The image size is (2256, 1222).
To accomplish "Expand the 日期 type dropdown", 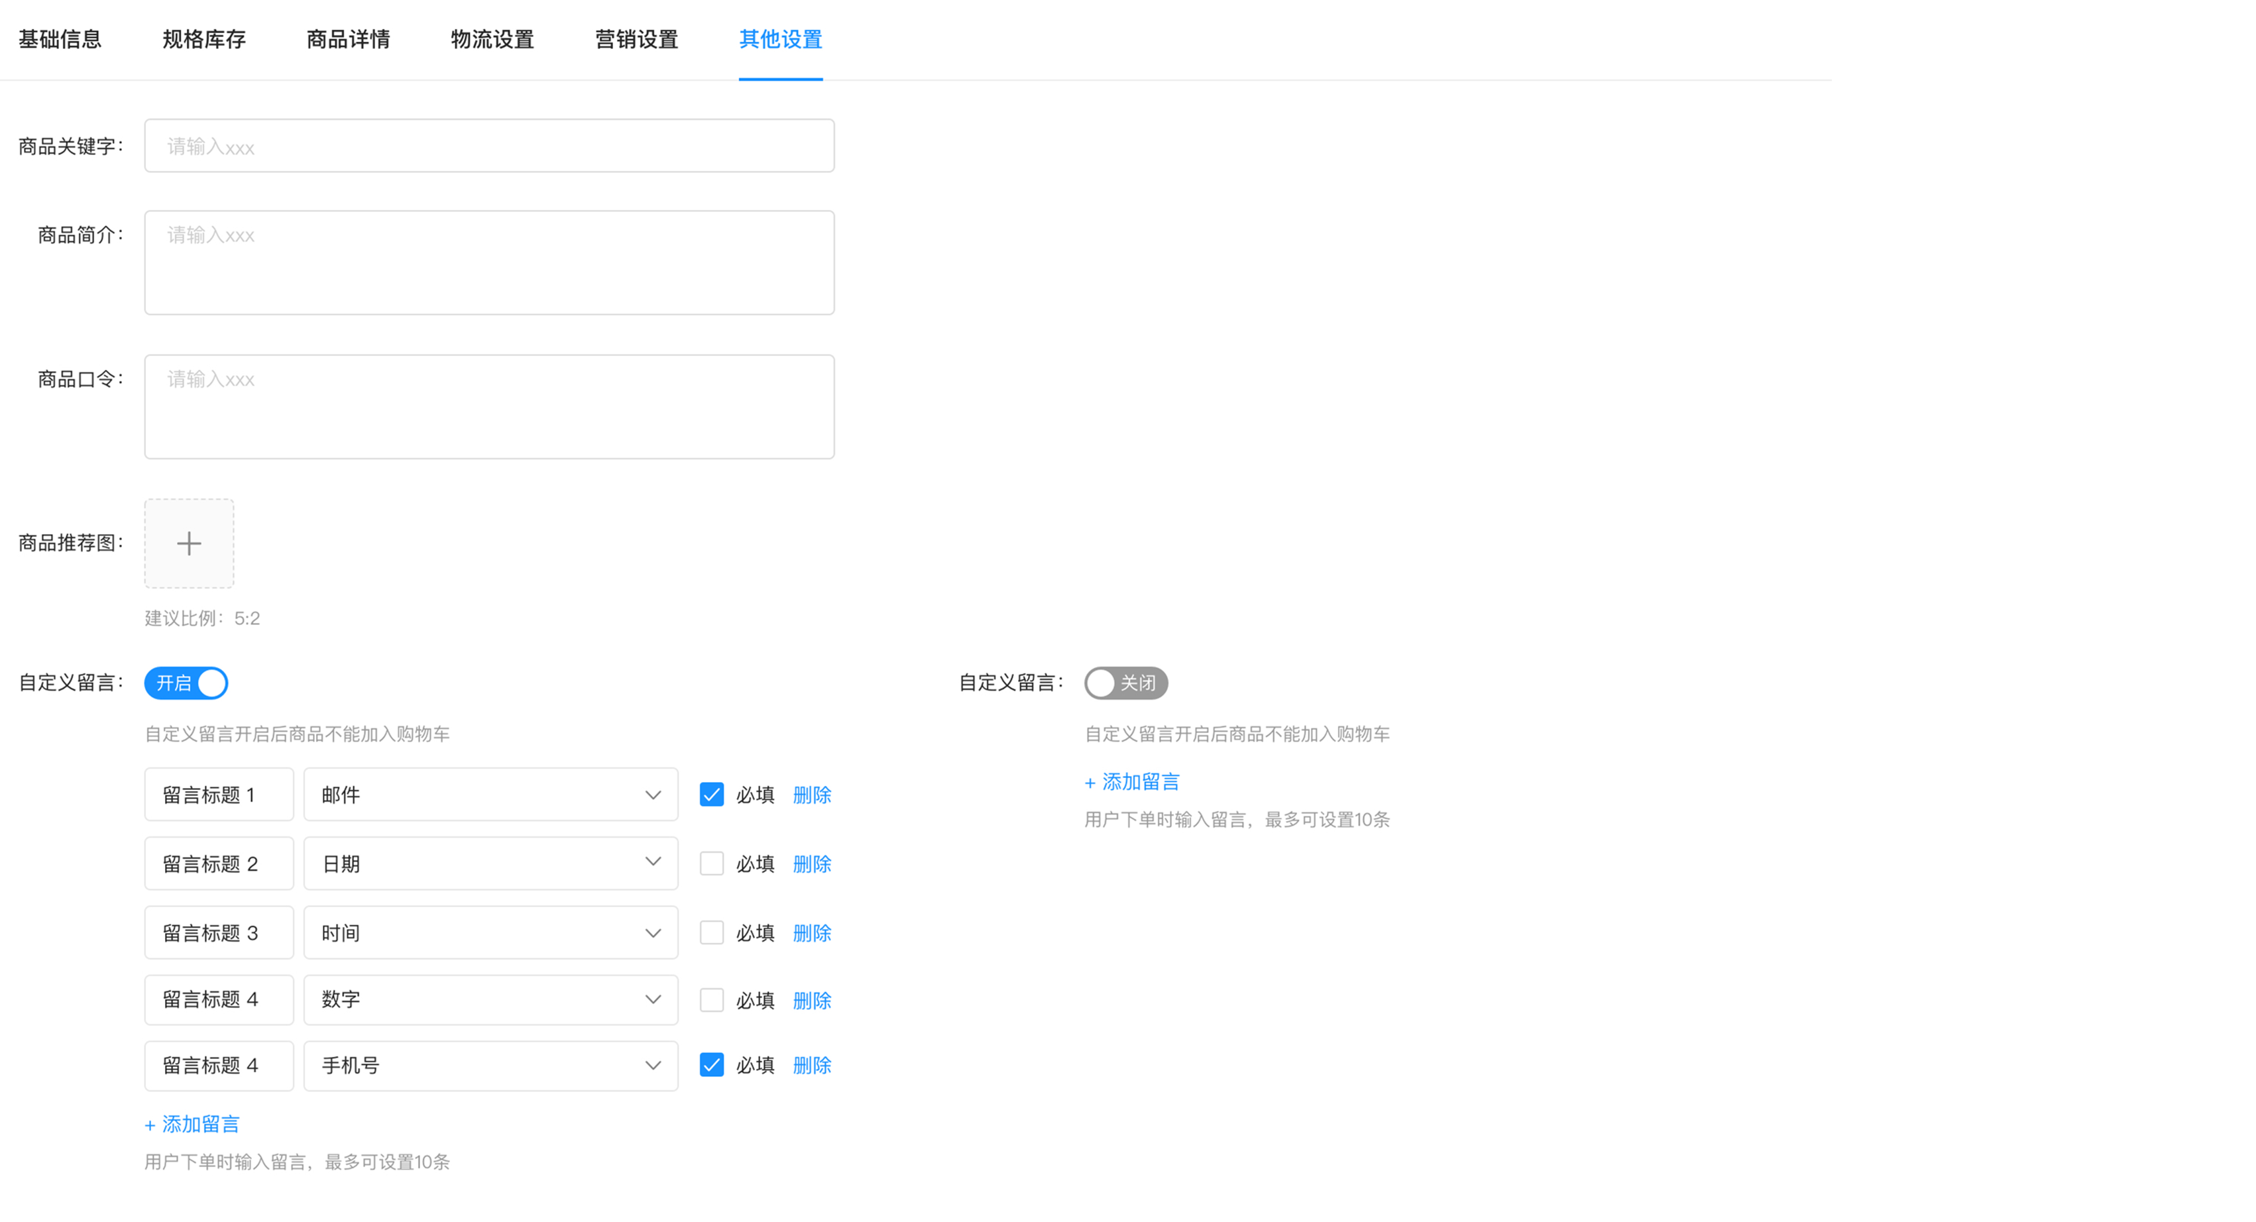I will (490, 863).
